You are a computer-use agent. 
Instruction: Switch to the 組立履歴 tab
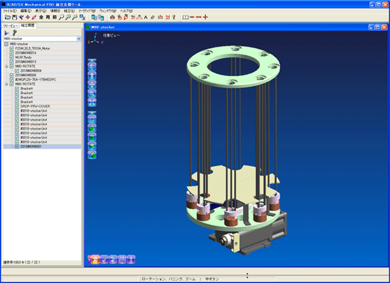(x=27, y=25)
